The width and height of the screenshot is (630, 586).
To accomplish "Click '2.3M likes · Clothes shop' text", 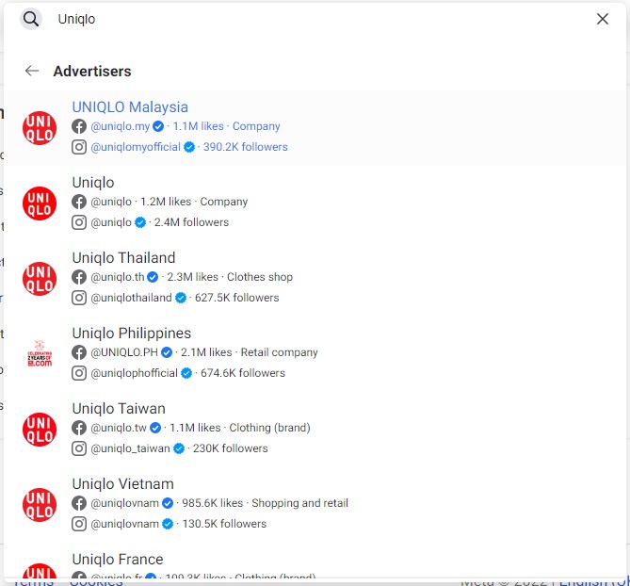I will (x=230, y=277).
